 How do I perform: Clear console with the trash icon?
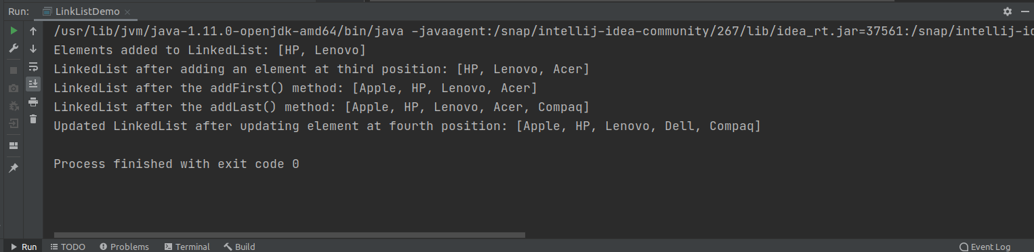click(x=33, y=119)
